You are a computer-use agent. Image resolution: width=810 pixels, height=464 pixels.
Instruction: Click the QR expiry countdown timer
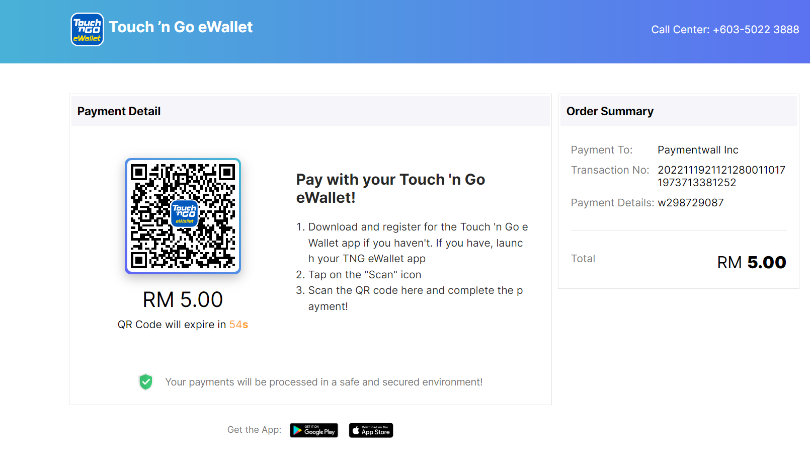tap(239, 325)
